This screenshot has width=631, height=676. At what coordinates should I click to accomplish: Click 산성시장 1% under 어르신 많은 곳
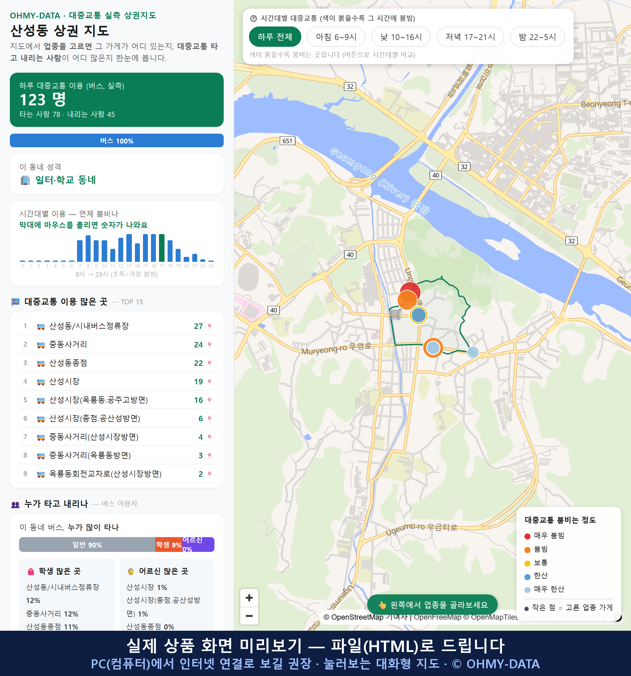click(x=147, y=587)
